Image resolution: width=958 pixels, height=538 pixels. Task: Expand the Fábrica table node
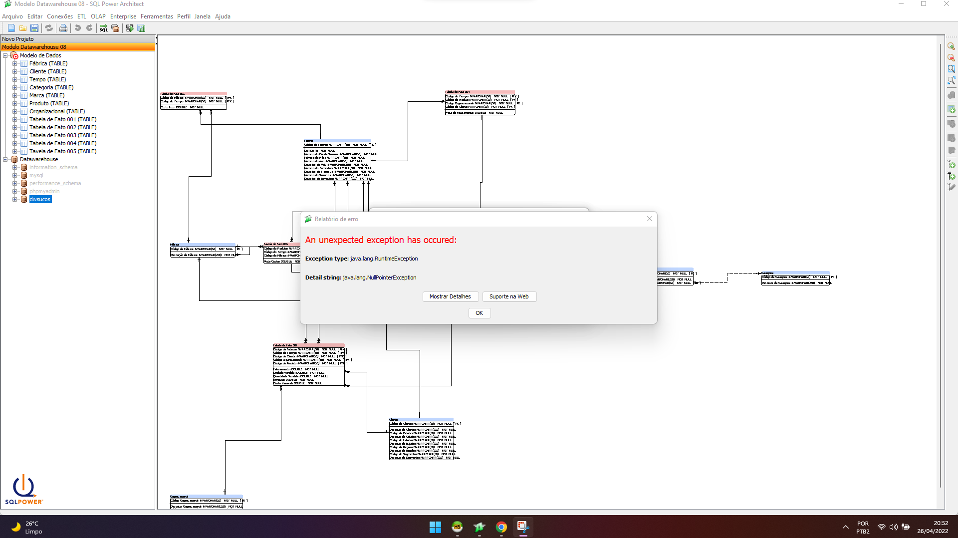click(x=15, y=63)
